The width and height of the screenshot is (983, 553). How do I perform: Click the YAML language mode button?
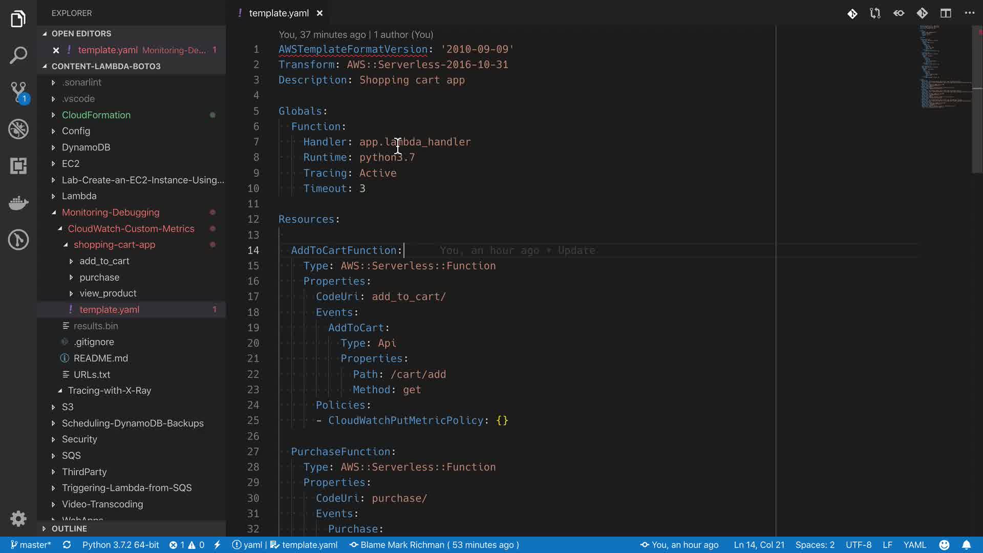click(914, 545)
